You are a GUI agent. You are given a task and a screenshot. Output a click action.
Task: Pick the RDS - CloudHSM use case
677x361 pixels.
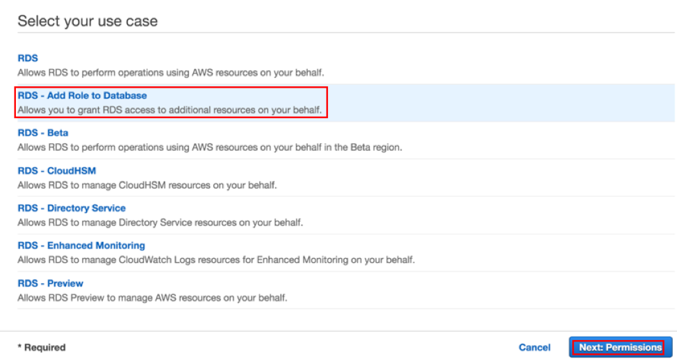(x=56, y=170)
